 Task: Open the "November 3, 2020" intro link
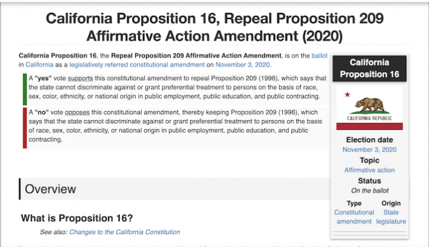[242, 65]
